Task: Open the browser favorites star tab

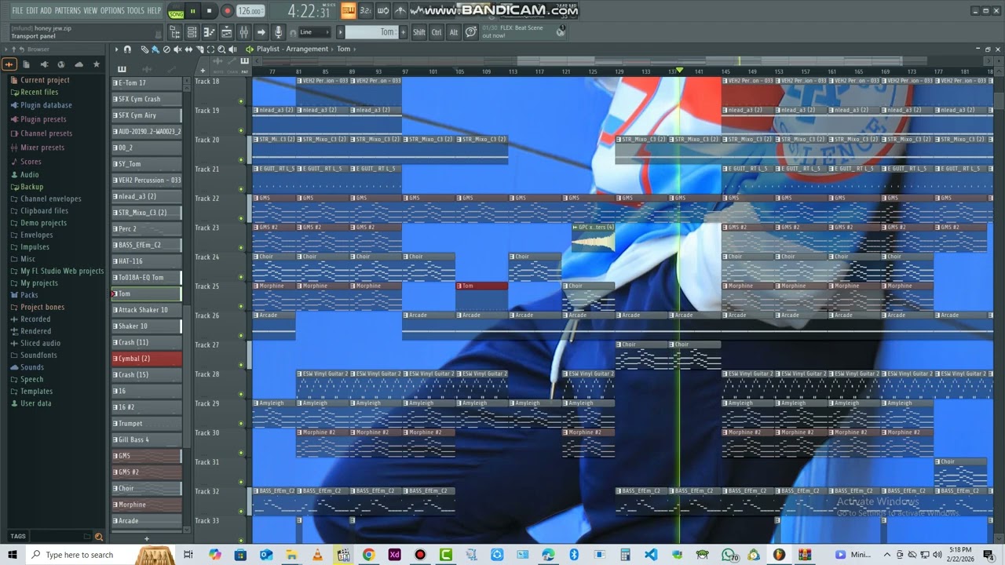Action: 97,64
